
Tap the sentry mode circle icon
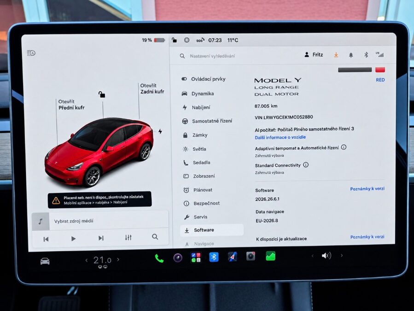pyautogui.click(x=187, y=40)
